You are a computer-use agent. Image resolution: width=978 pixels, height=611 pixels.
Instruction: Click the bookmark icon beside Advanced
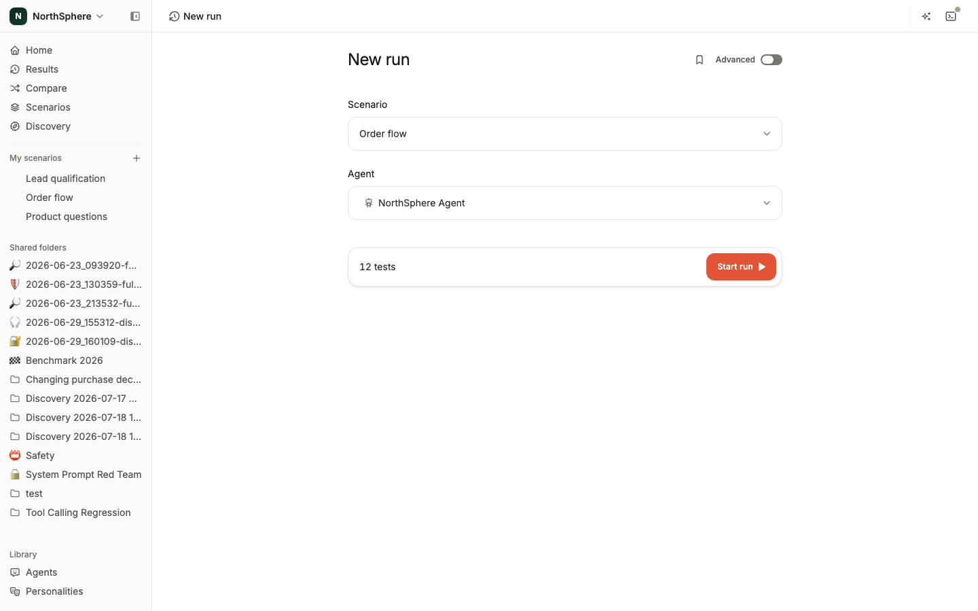click(700, 60)
